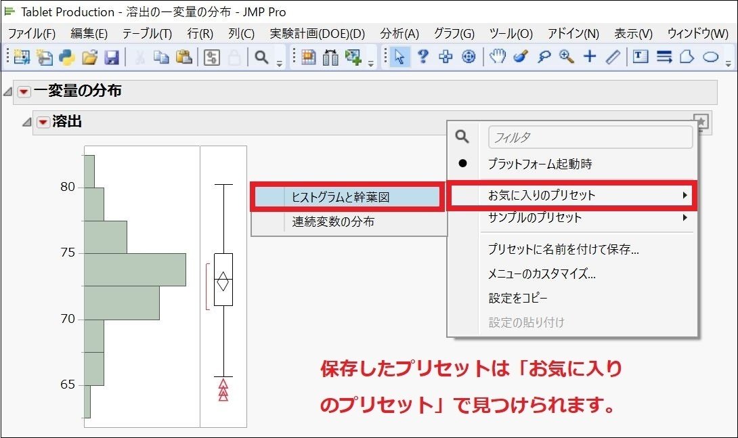Select the Oval shape tool
This screenshot has width=738, height=438.
[711, 57]
